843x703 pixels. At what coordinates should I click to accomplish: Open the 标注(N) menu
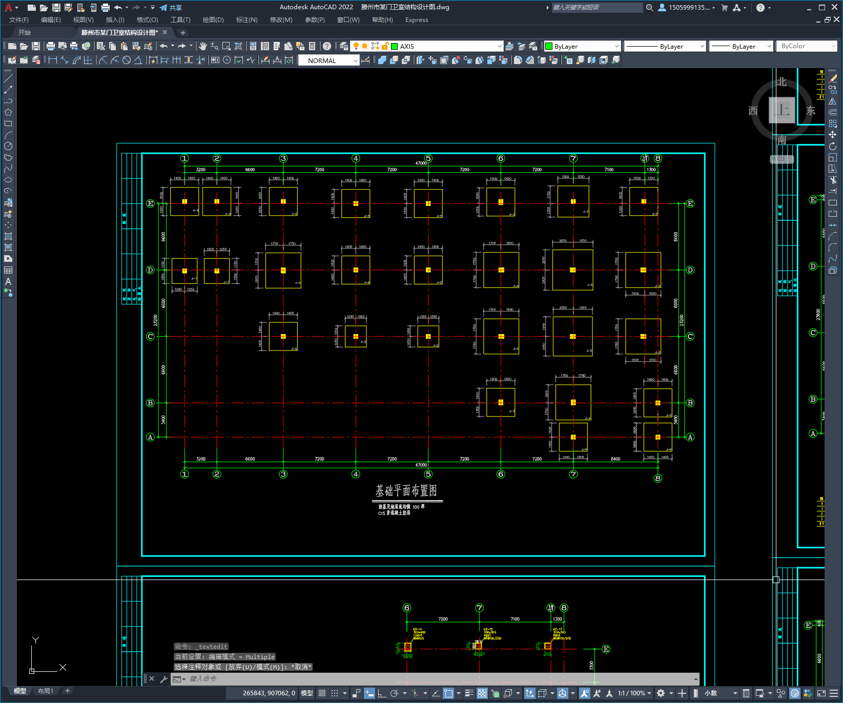247,20
